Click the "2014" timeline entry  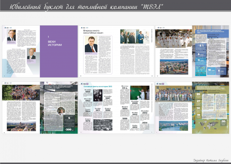pyautogui.click(x=145, y=123)
